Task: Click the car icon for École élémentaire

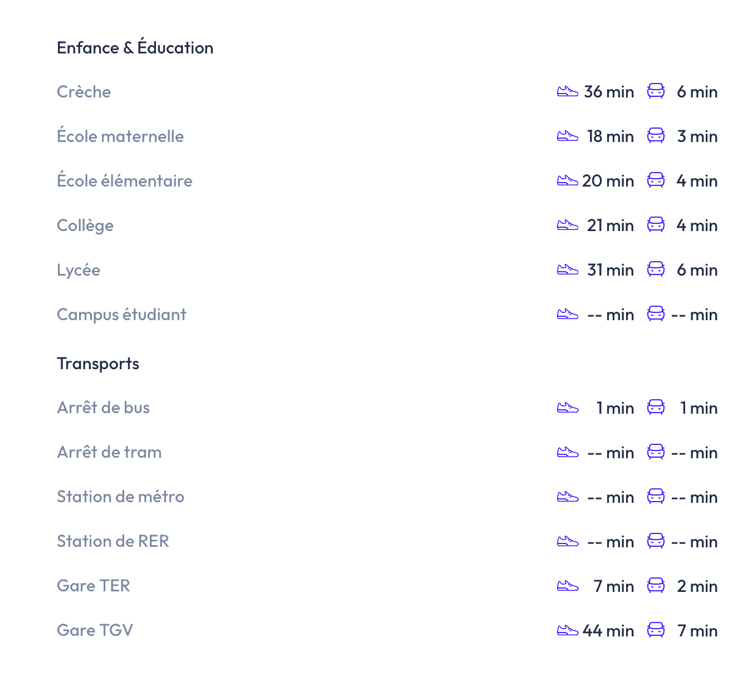Action: (656, 180)
